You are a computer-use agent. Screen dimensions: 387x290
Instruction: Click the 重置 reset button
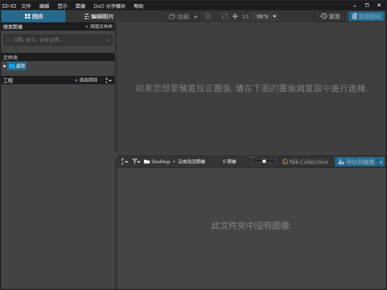(330, 16)
